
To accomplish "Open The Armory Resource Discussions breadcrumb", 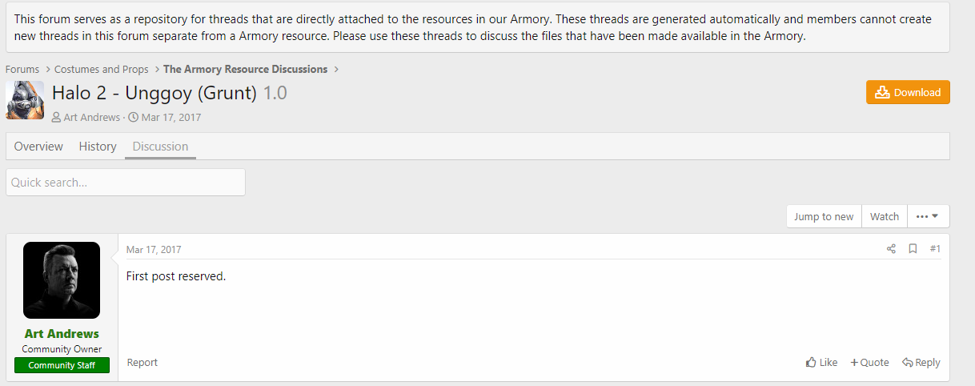I will tap(245, 70).
